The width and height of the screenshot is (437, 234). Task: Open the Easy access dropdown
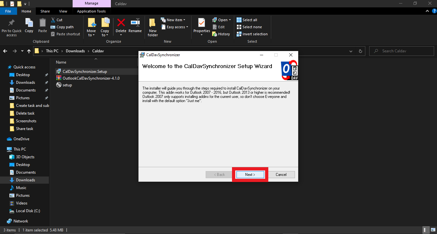click(174, 27)
